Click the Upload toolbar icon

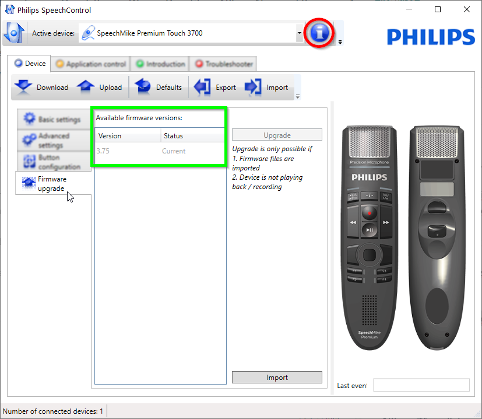(x=86, y=87)
